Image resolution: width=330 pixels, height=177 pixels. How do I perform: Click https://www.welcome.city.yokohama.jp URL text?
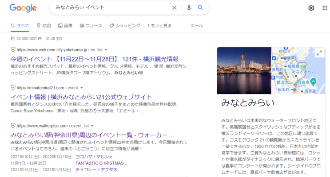[52, 50]
